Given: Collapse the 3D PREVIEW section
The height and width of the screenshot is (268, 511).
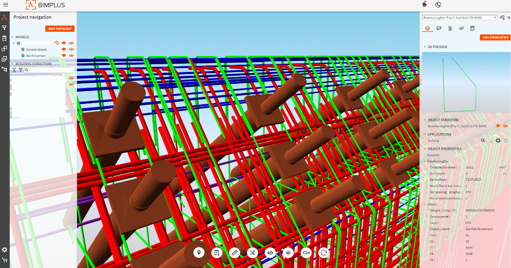Looking at the screenshot, I should [425, 47].
